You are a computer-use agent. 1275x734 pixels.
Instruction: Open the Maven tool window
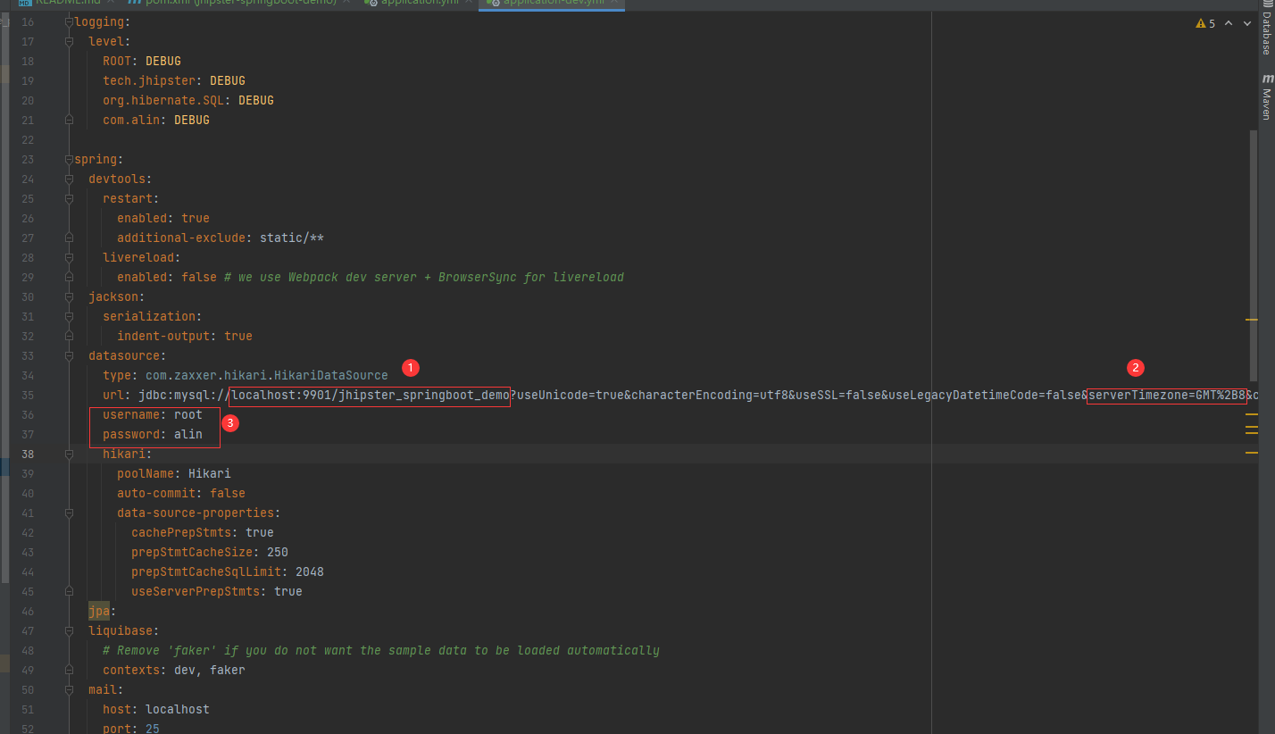[x=1267, y=99]
